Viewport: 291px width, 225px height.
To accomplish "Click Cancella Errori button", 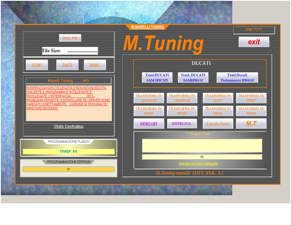I will (218, 124).
